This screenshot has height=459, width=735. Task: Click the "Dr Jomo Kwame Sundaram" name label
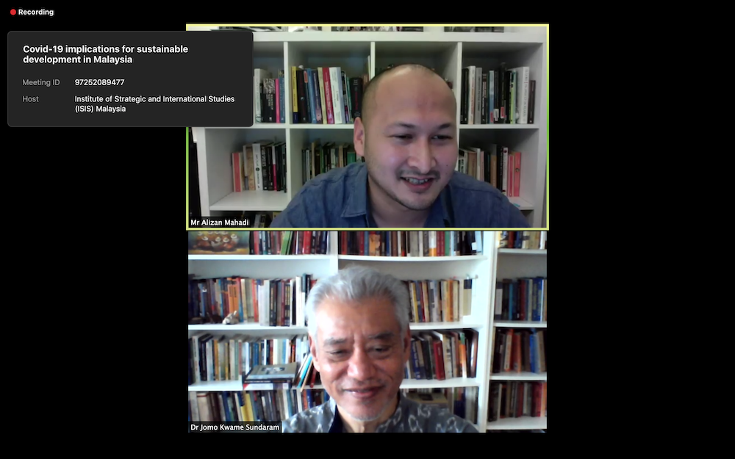click(235, 427)
